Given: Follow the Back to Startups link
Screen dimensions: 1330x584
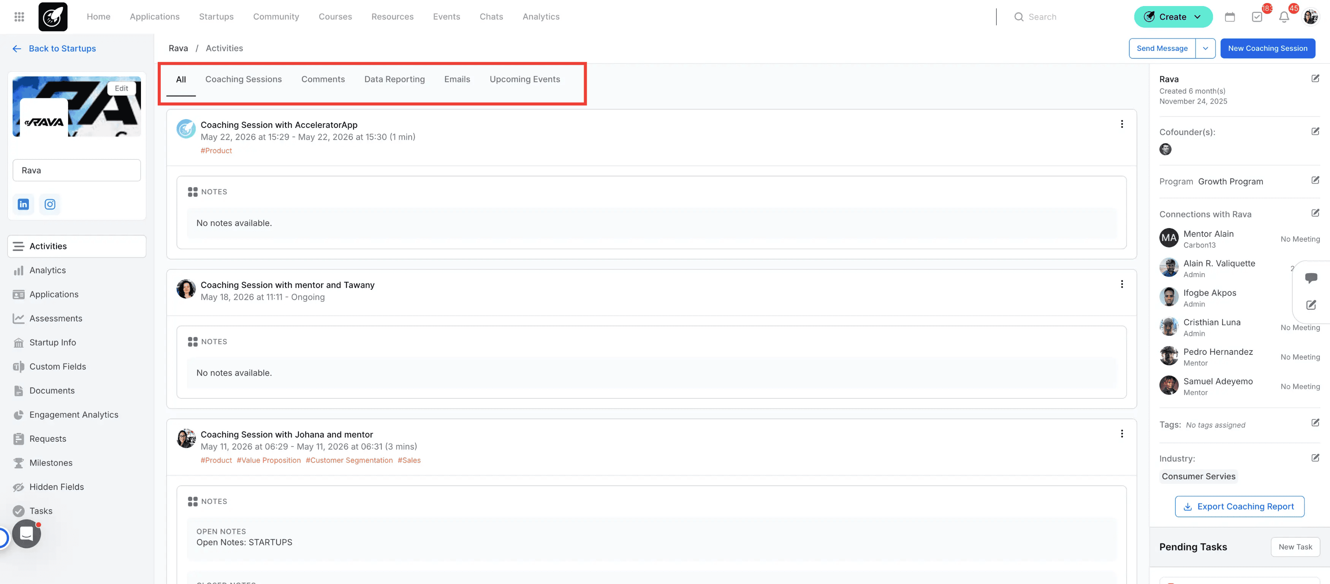Looking at the screenshot, I should click(x=62, y=49).
